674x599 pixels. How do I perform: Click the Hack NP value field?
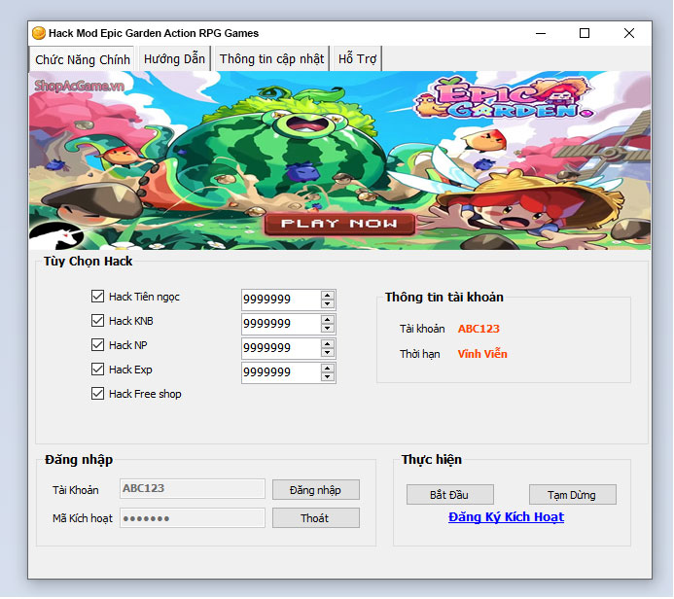click(x=281, y=348)
